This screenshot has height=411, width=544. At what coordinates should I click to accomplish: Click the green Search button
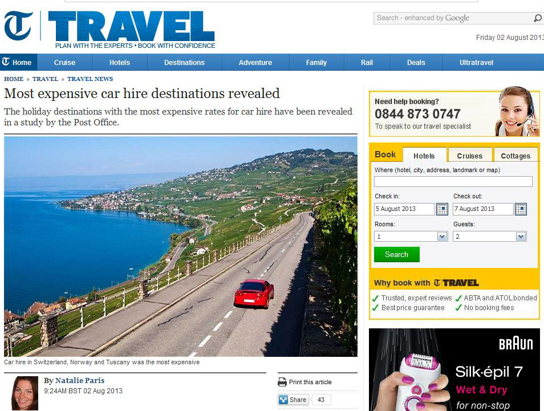[x=396, y=255]
